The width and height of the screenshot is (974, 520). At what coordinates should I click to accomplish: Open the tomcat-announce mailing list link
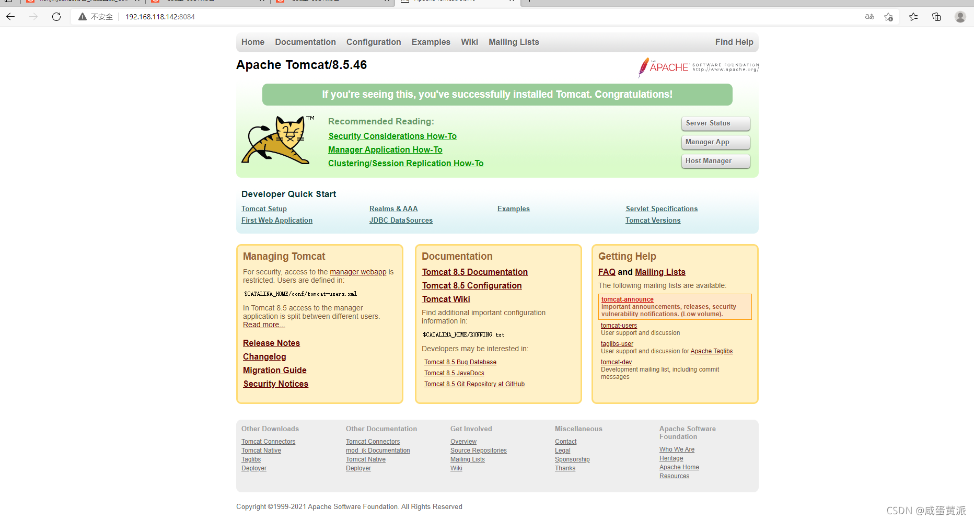pos(627,299)
